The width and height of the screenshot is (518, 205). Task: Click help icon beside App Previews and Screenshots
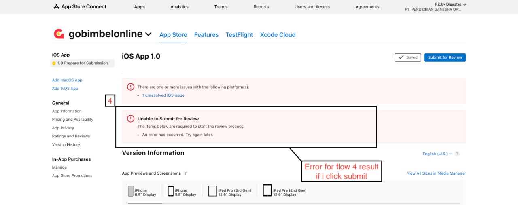click(x=185, y=173)
